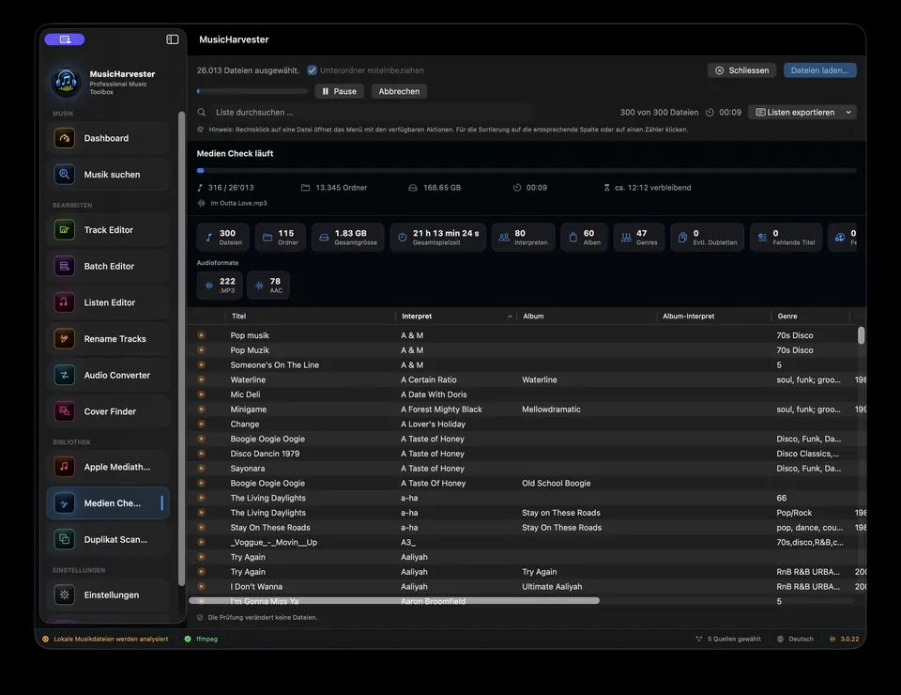Click the Medien Check sidebar icon
This screenshot has width=901, height=695.
click(x=65, y=503)
